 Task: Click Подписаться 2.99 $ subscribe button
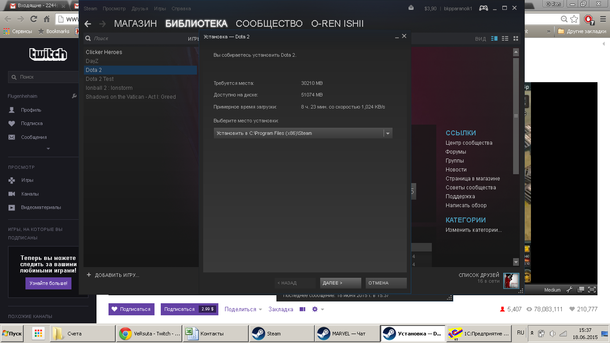pyautogui.click(x=189, y=309)
